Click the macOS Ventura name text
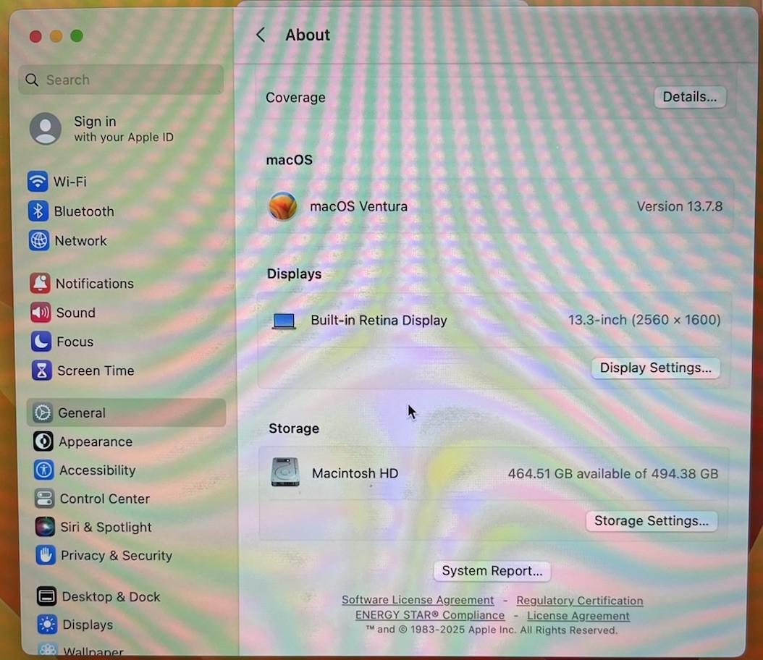The image size is (763, 660). 358,206
